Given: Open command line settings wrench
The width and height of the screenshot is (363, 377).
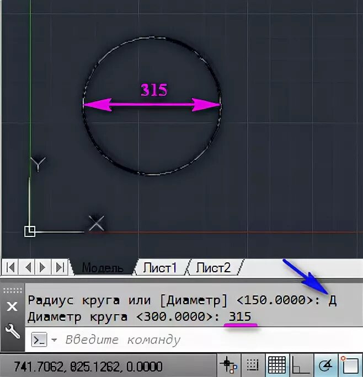Looking at the screenshot, I should 12,331.
